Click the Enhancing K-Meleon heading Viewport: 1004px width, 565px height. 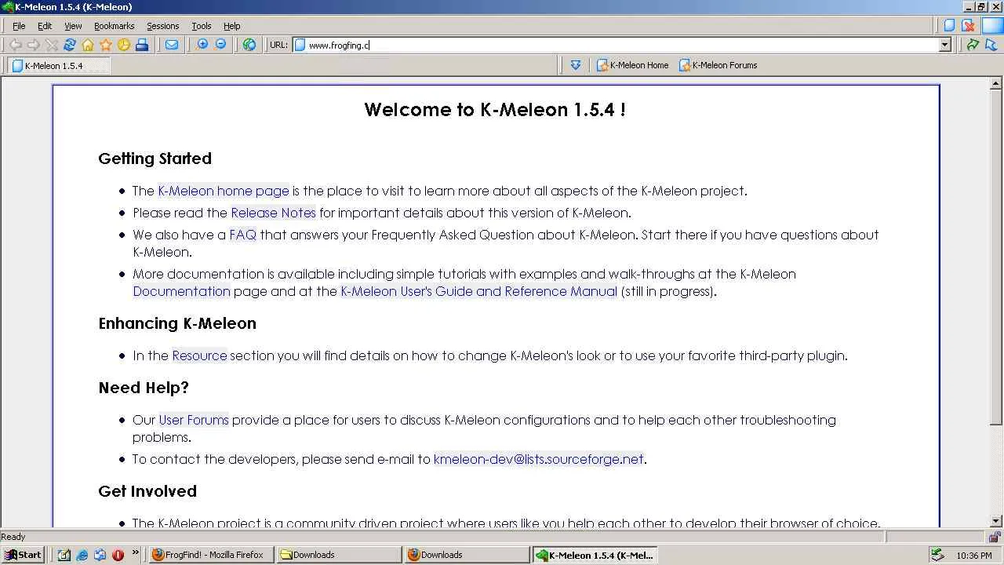(177, 323)
